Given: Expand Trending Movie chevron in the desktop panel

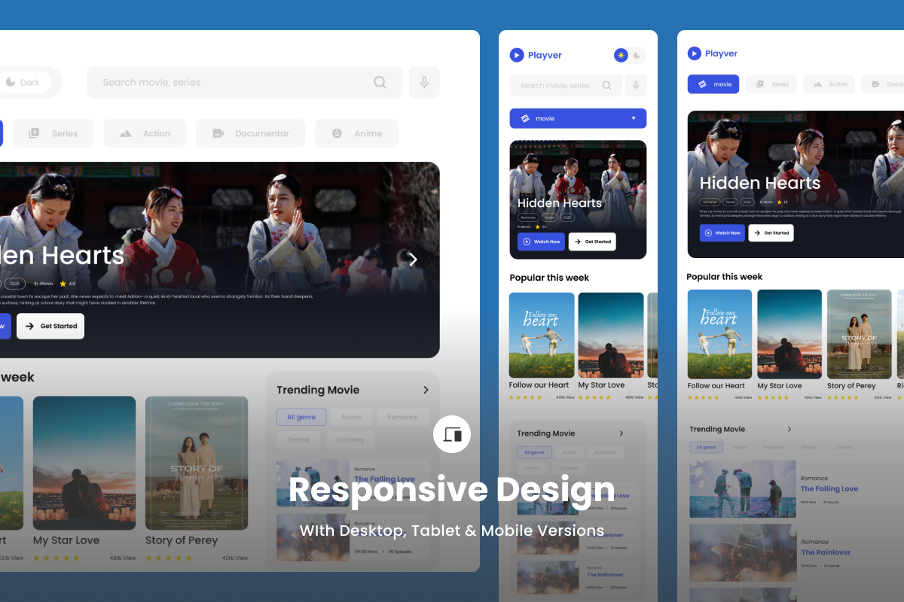Looking at the screenshot, I should click(426, 390).
